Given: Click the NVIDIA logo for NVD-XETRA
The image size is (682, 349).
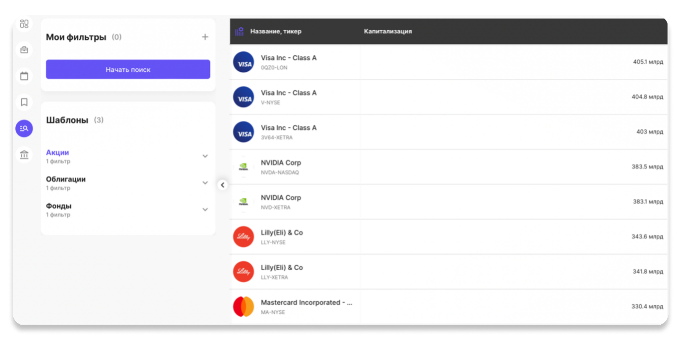Looking at the screenshot, I should click(x=244, y=202).
